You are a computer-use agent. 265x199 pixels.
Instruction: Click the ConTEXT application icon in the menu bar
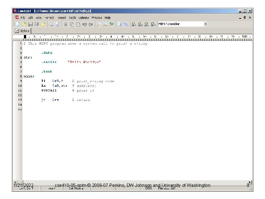click(x=17, y=17)
